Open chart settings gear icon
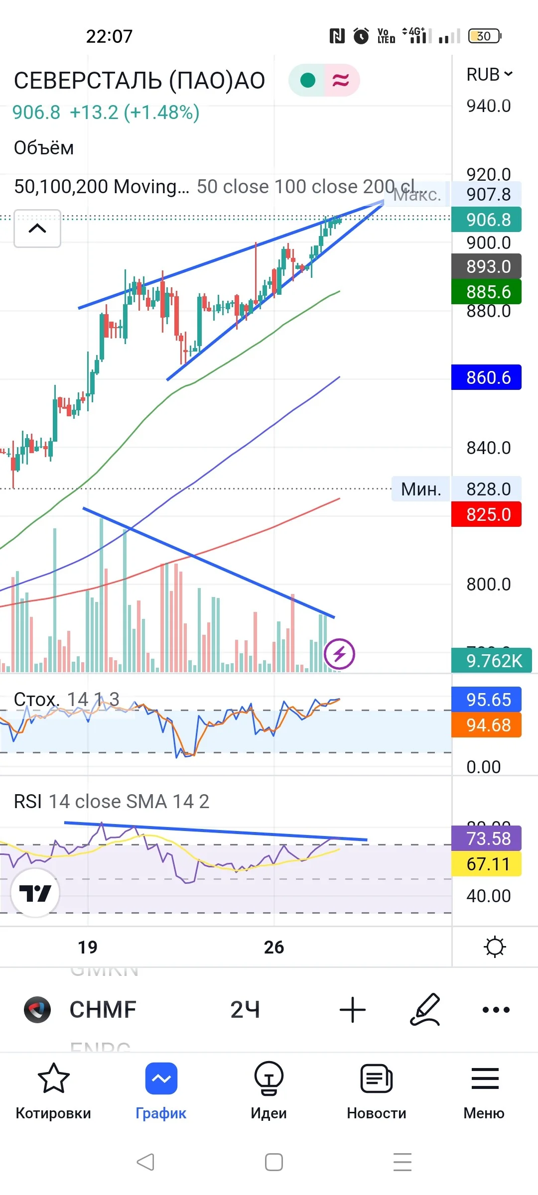Viewport: 538px width, 1195px height. tap(495, 947)
